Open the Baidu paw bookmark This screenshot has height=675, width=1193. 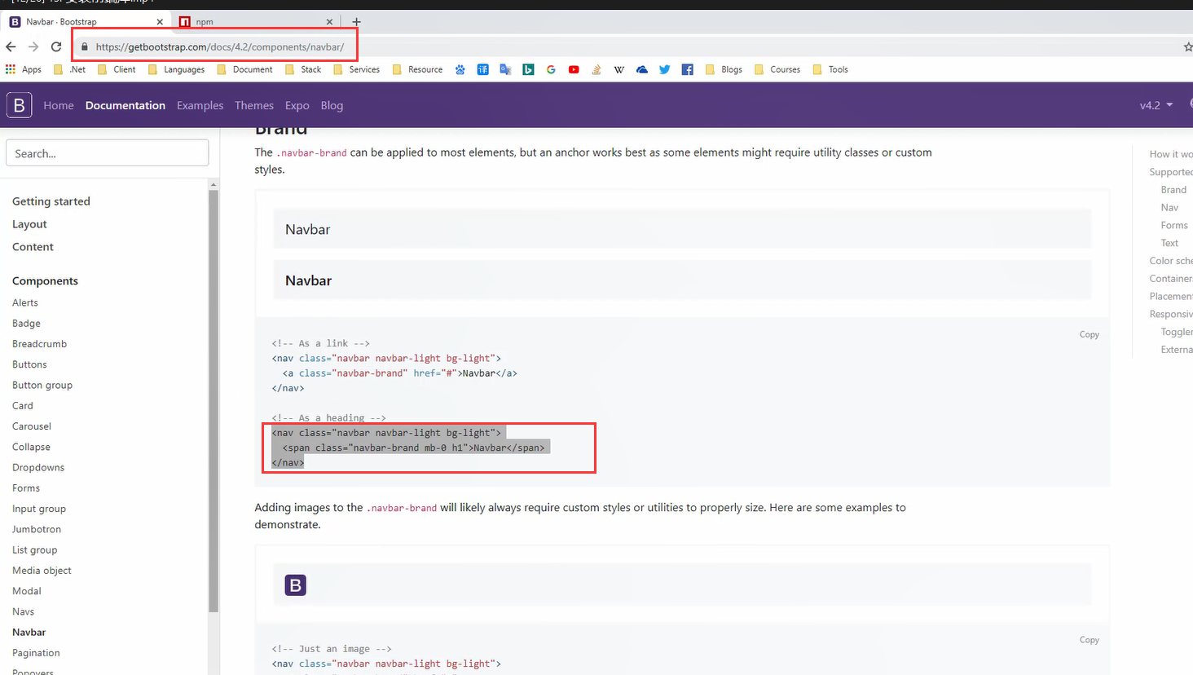pos(460,69)
